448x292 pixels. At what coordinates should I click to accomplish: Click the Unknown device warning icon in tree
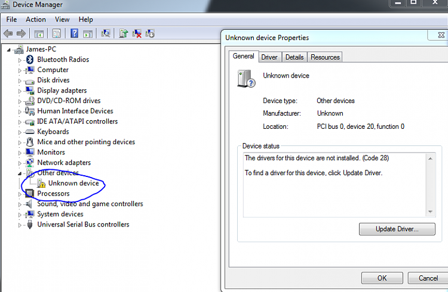coord(41,183)
